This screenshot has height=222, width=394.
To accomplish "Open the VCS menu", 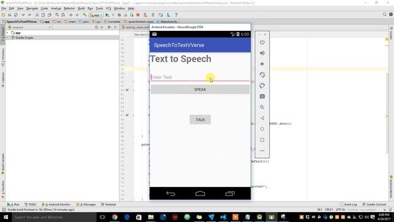I will point(108,8).
